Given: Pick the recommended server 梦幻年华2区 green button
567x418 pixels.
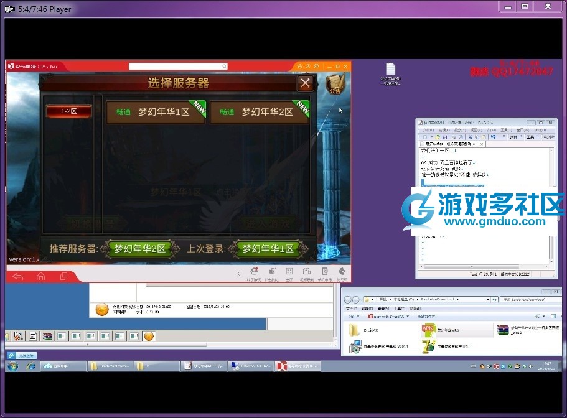Looking at the screenshot, I should click(139, 249).
